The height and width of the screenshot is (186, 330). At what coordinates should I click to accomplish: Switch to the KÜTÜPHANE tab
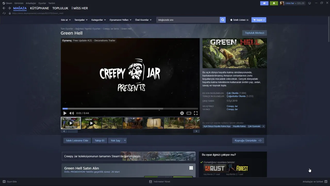click(x=39, y=8)
